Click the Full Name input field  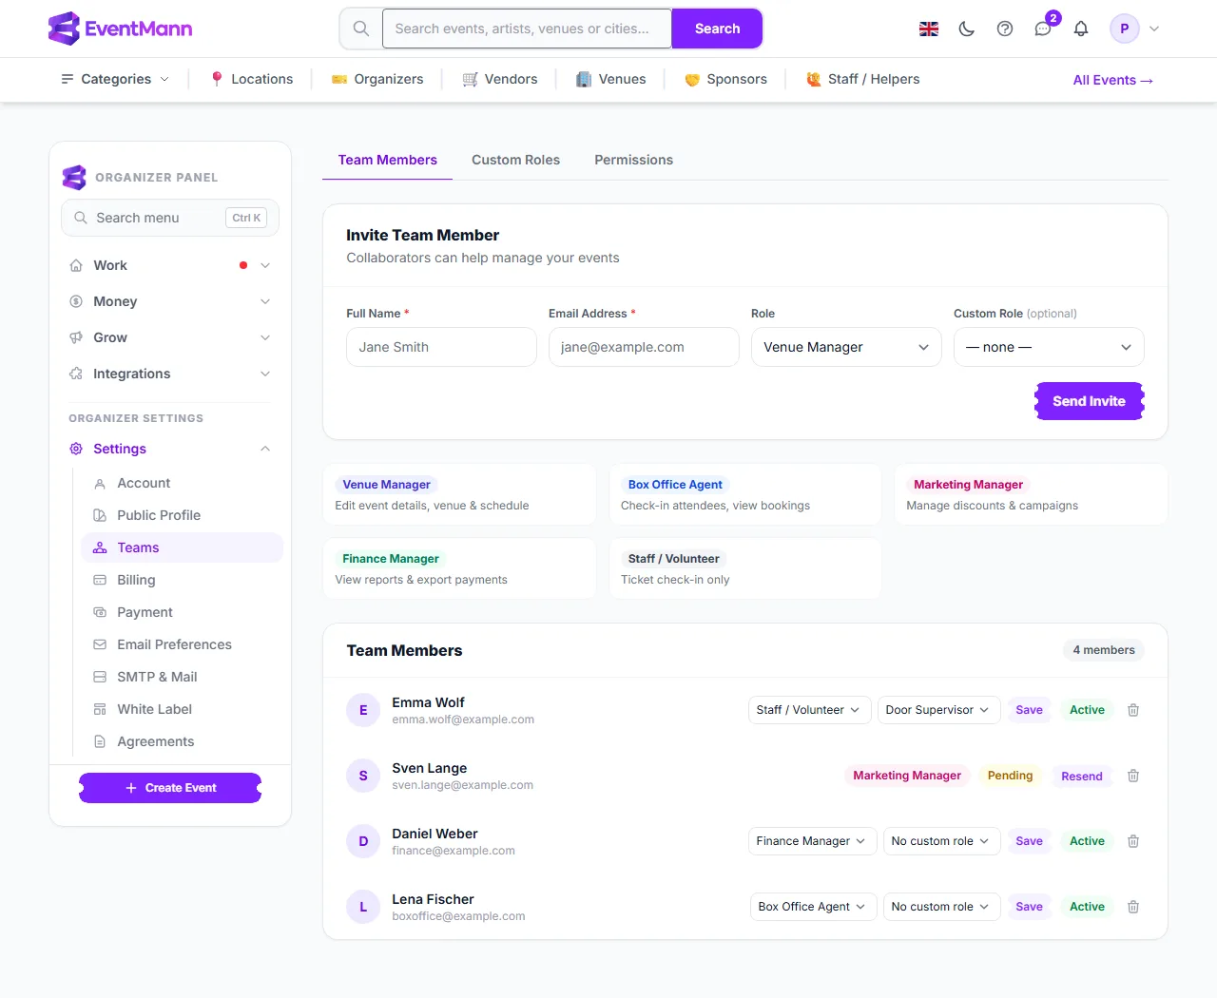(441, 347)
